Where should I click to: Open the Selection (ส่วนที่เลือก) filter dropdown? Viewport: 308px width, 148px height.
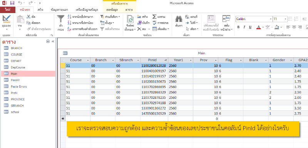tap(110, 17)
